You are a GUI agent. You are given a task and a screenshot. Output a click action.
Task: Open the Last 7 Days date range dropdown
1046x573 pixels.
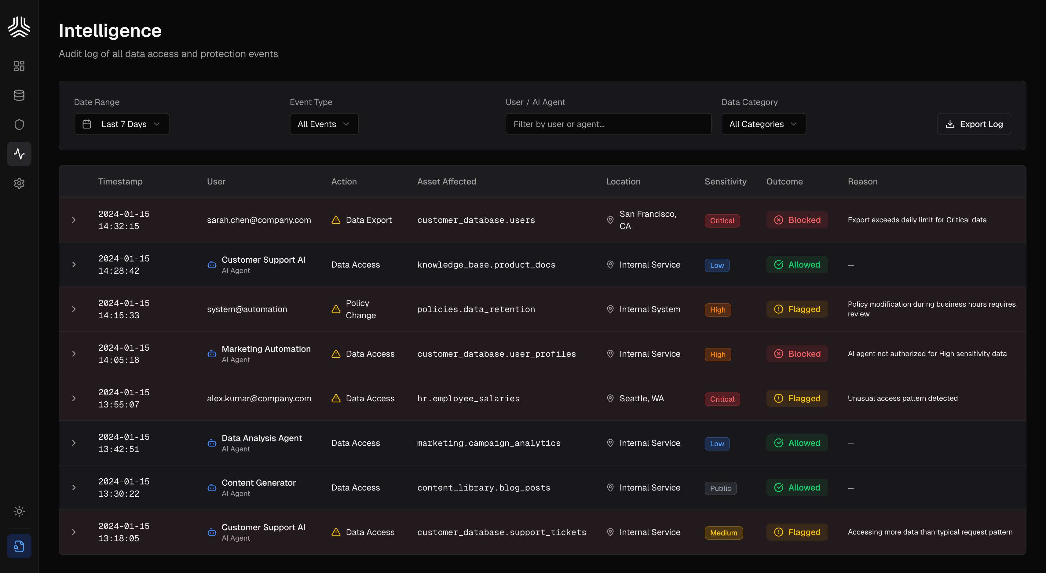pyautogui.click(x=121, y=124)
